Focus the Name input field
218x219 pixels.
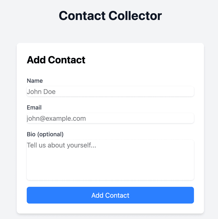point(110,91)
